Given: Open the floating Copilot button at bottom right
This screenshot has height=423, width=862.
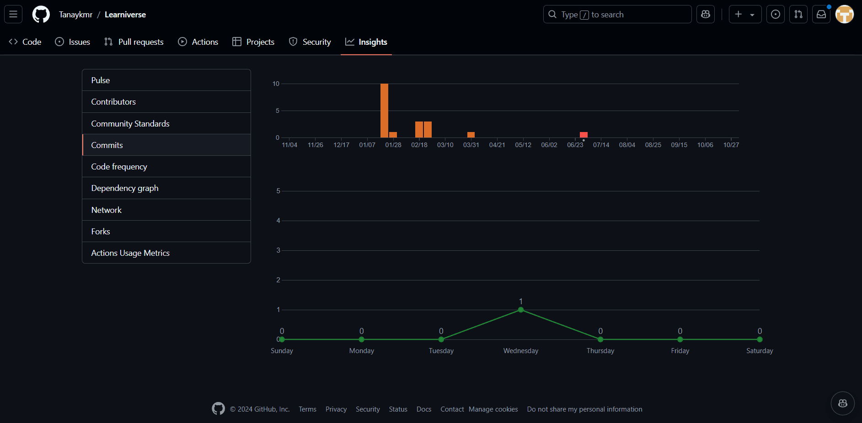Looking at the screenshot, I should 843,403.
